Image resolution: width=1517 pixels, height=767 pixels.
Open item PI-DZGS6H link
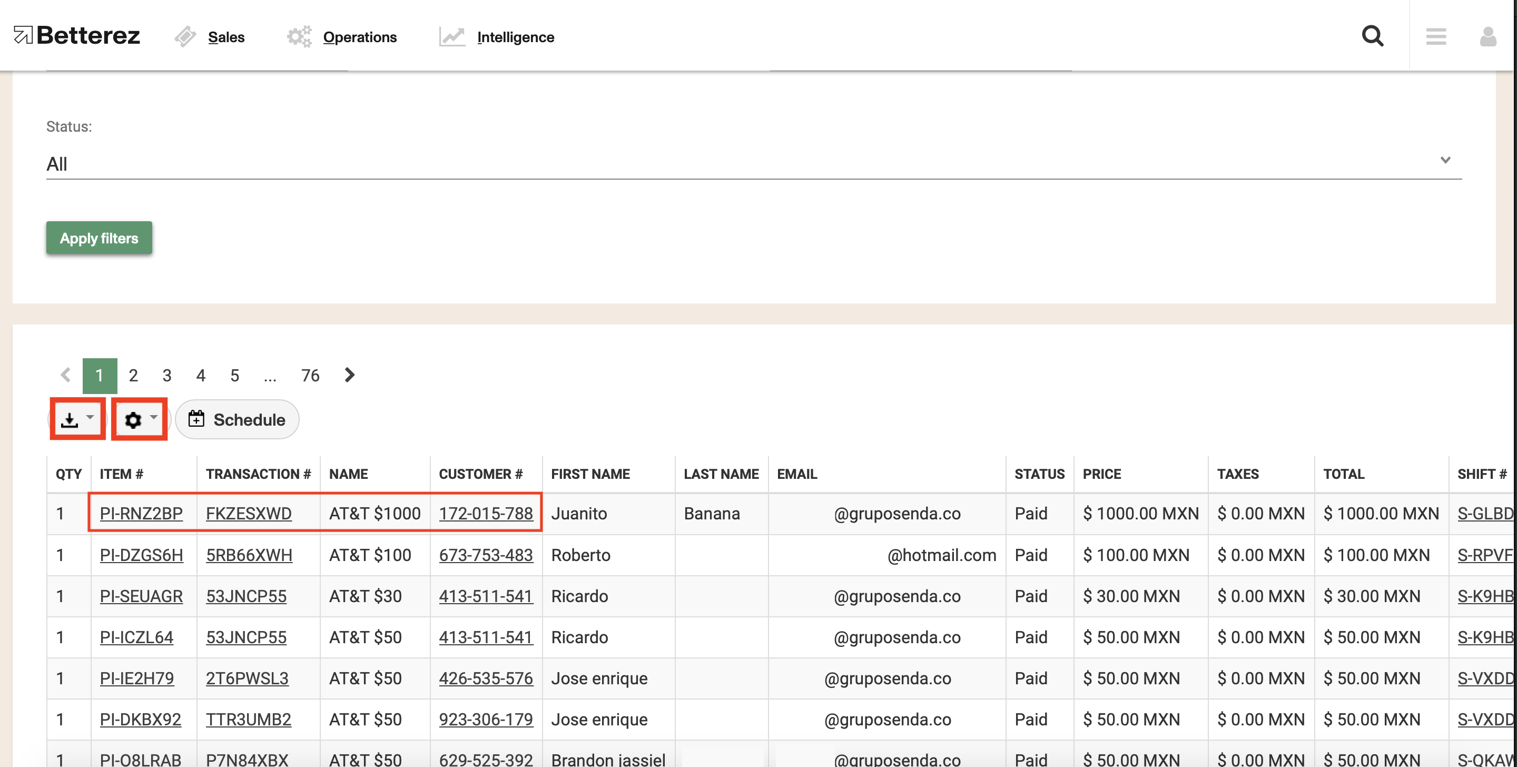[x=141, y=555]
